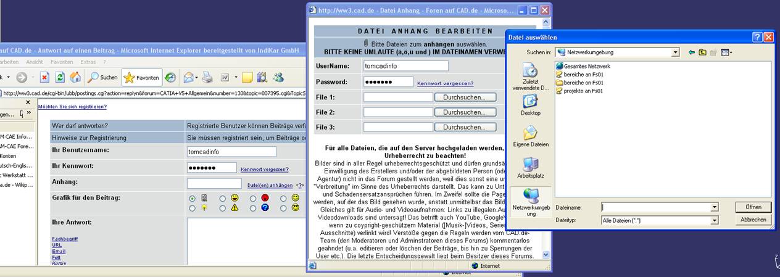Select Gesamtes Netzwerk in file list
The width and height of the screenshot is (780, 277).
click(x=583, y=66)
